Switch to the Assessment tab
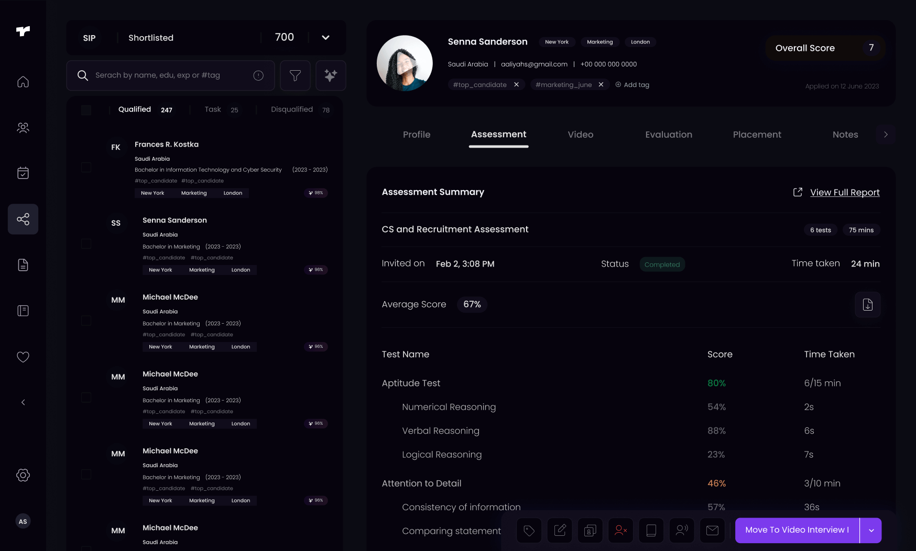Image resolution: width=916 pixels, height=551 pixels. [x=498, y=135]
